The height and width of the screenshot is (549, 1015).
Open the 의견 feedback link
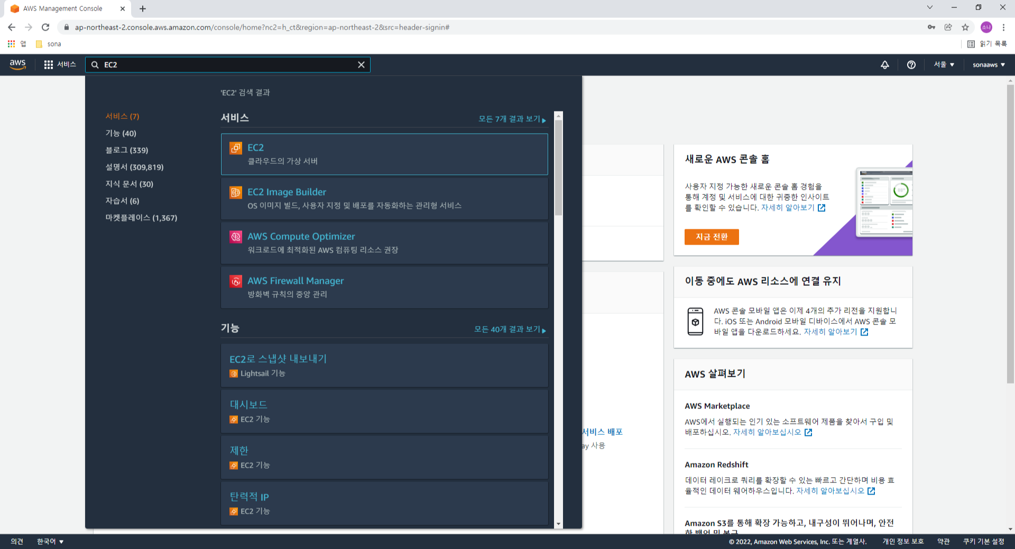click(17, 542)
